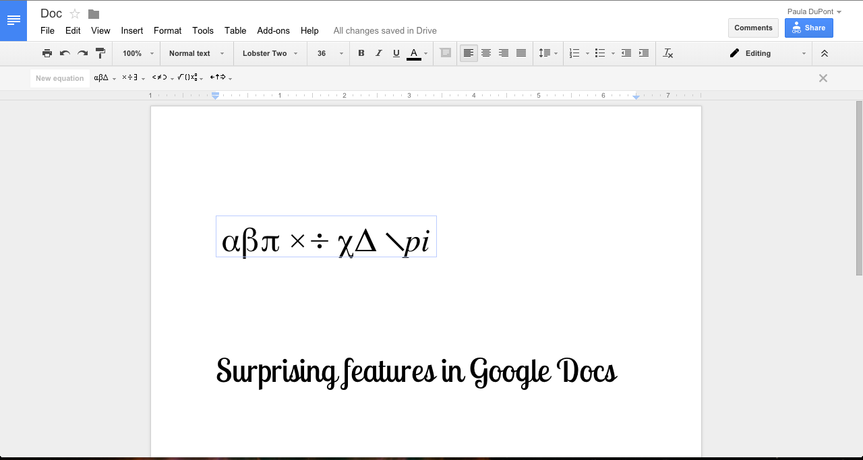Screen dimensions: 863x460
Task: Expand the numbered list style arrow
Action: 587,53
